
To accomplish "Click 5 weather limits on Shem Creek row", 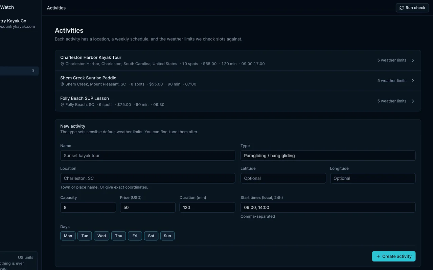I will tap(392, 81).
